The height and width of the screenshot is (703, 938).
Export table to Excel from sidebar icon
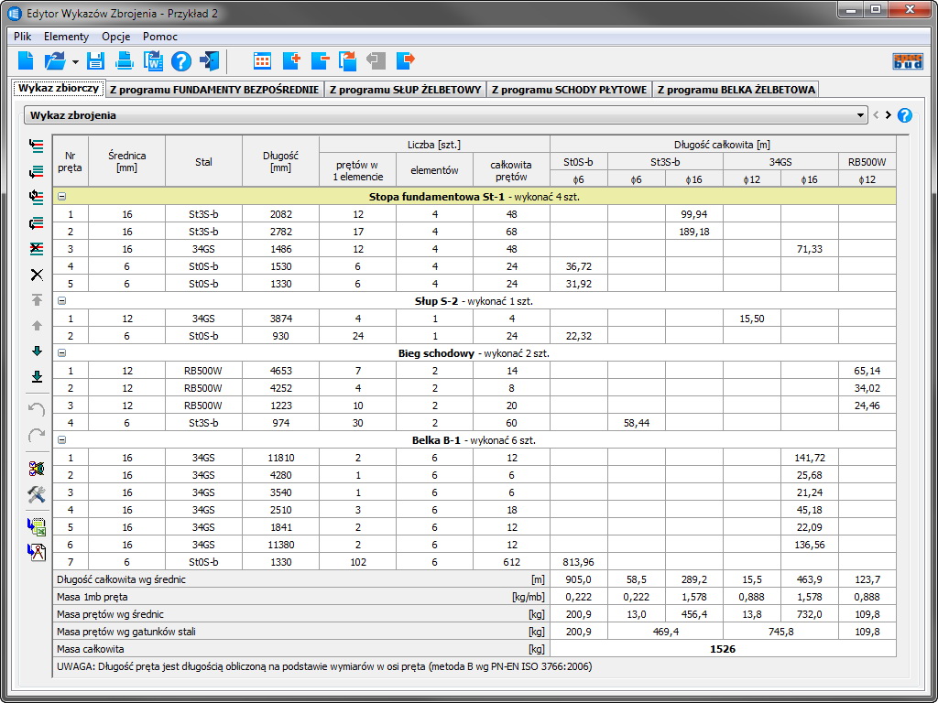point(37,526)
